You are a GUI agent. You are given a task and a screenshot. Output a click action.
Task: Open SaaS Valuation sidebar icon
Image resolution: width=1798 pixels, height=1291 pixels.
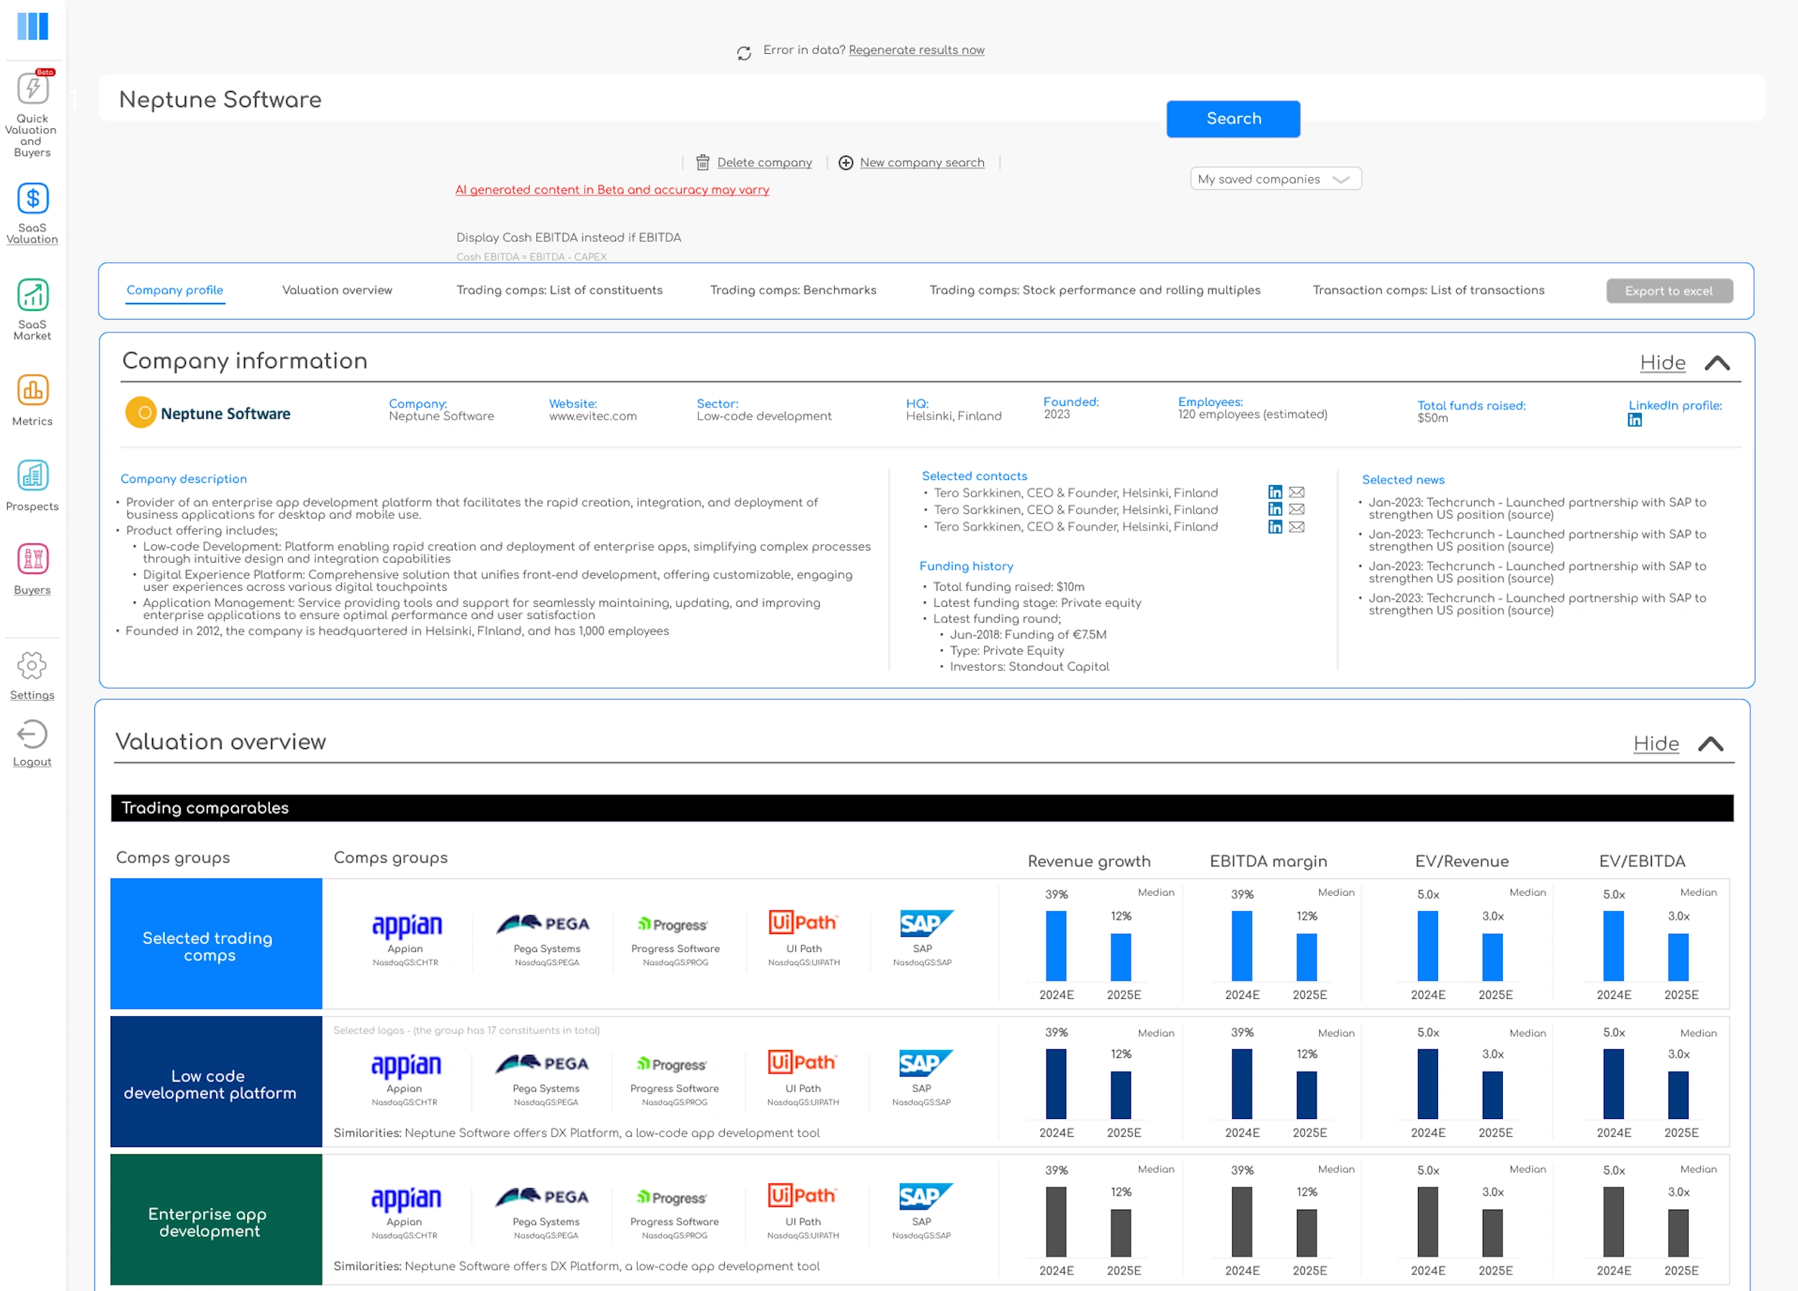coord(32,198)
